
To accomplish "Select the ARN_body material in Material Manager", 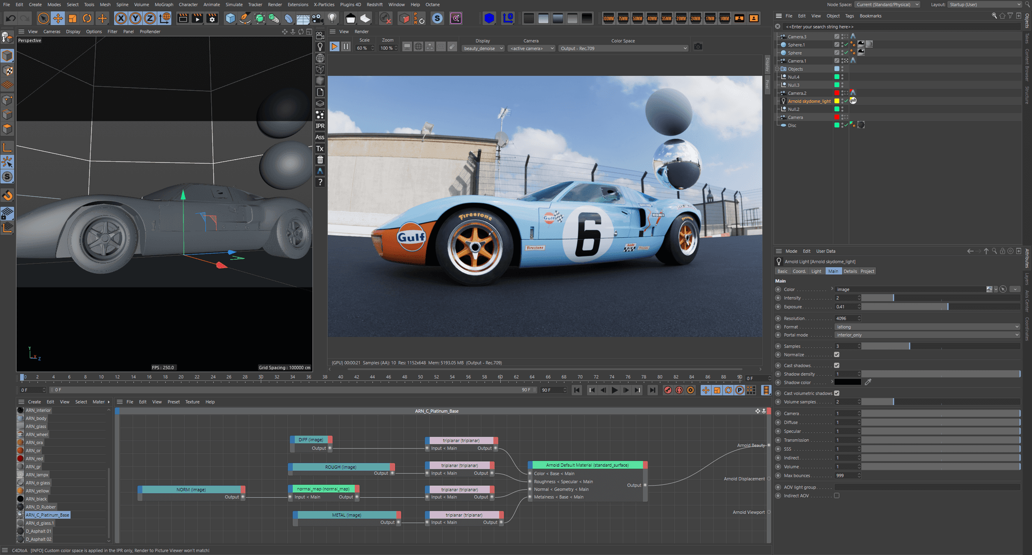I will click(37, 418).
